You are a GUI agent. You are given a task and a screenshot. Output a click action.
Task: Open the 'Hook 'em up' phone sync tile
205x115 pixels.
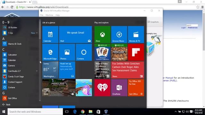[x=67, y=70]
